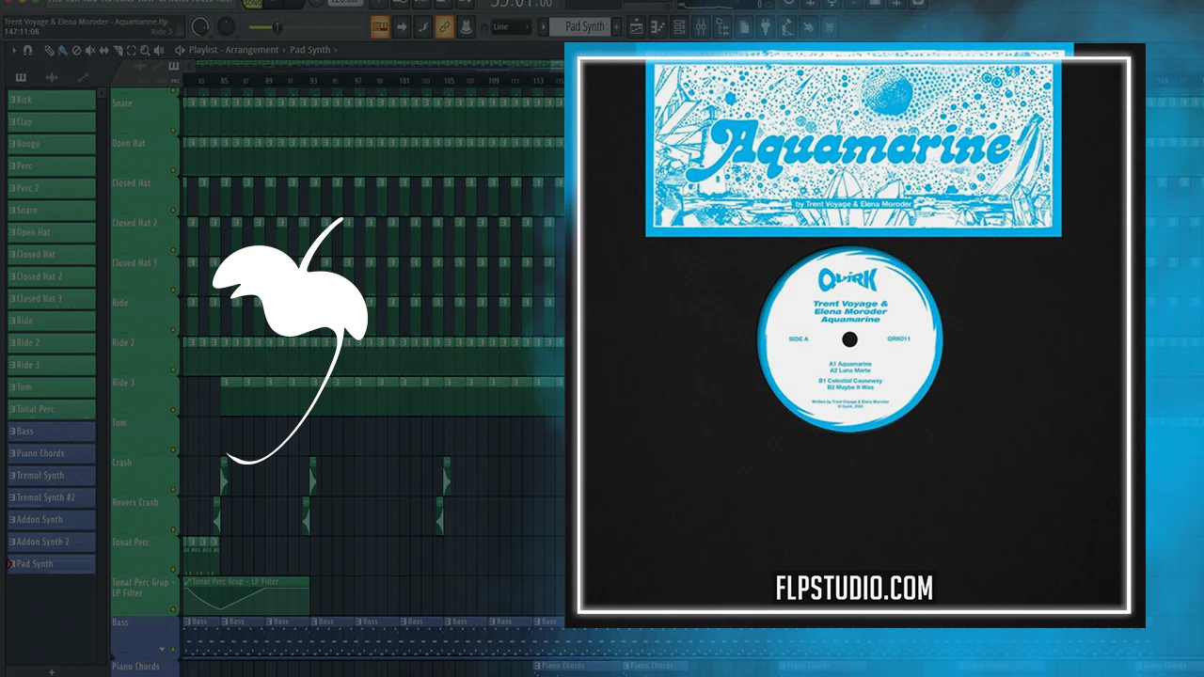Mute the Open Hat track LED

(173, 171)
